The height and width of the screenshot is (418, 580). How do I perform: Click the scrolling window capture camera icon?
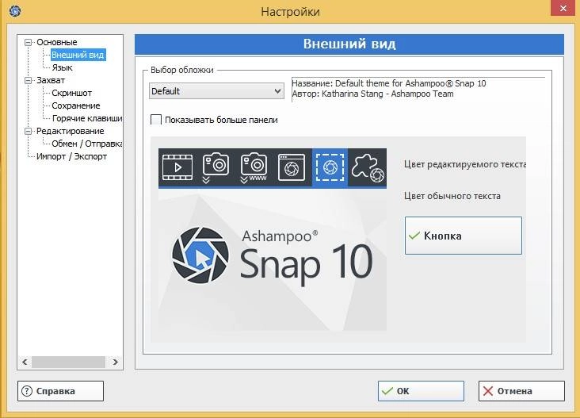216,167
